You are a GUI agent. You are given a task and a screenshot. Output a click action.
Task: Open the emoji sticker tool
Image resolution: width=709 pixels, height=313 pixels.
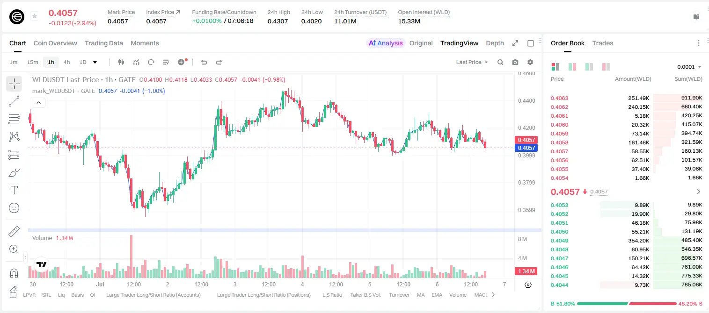(14, 208)
